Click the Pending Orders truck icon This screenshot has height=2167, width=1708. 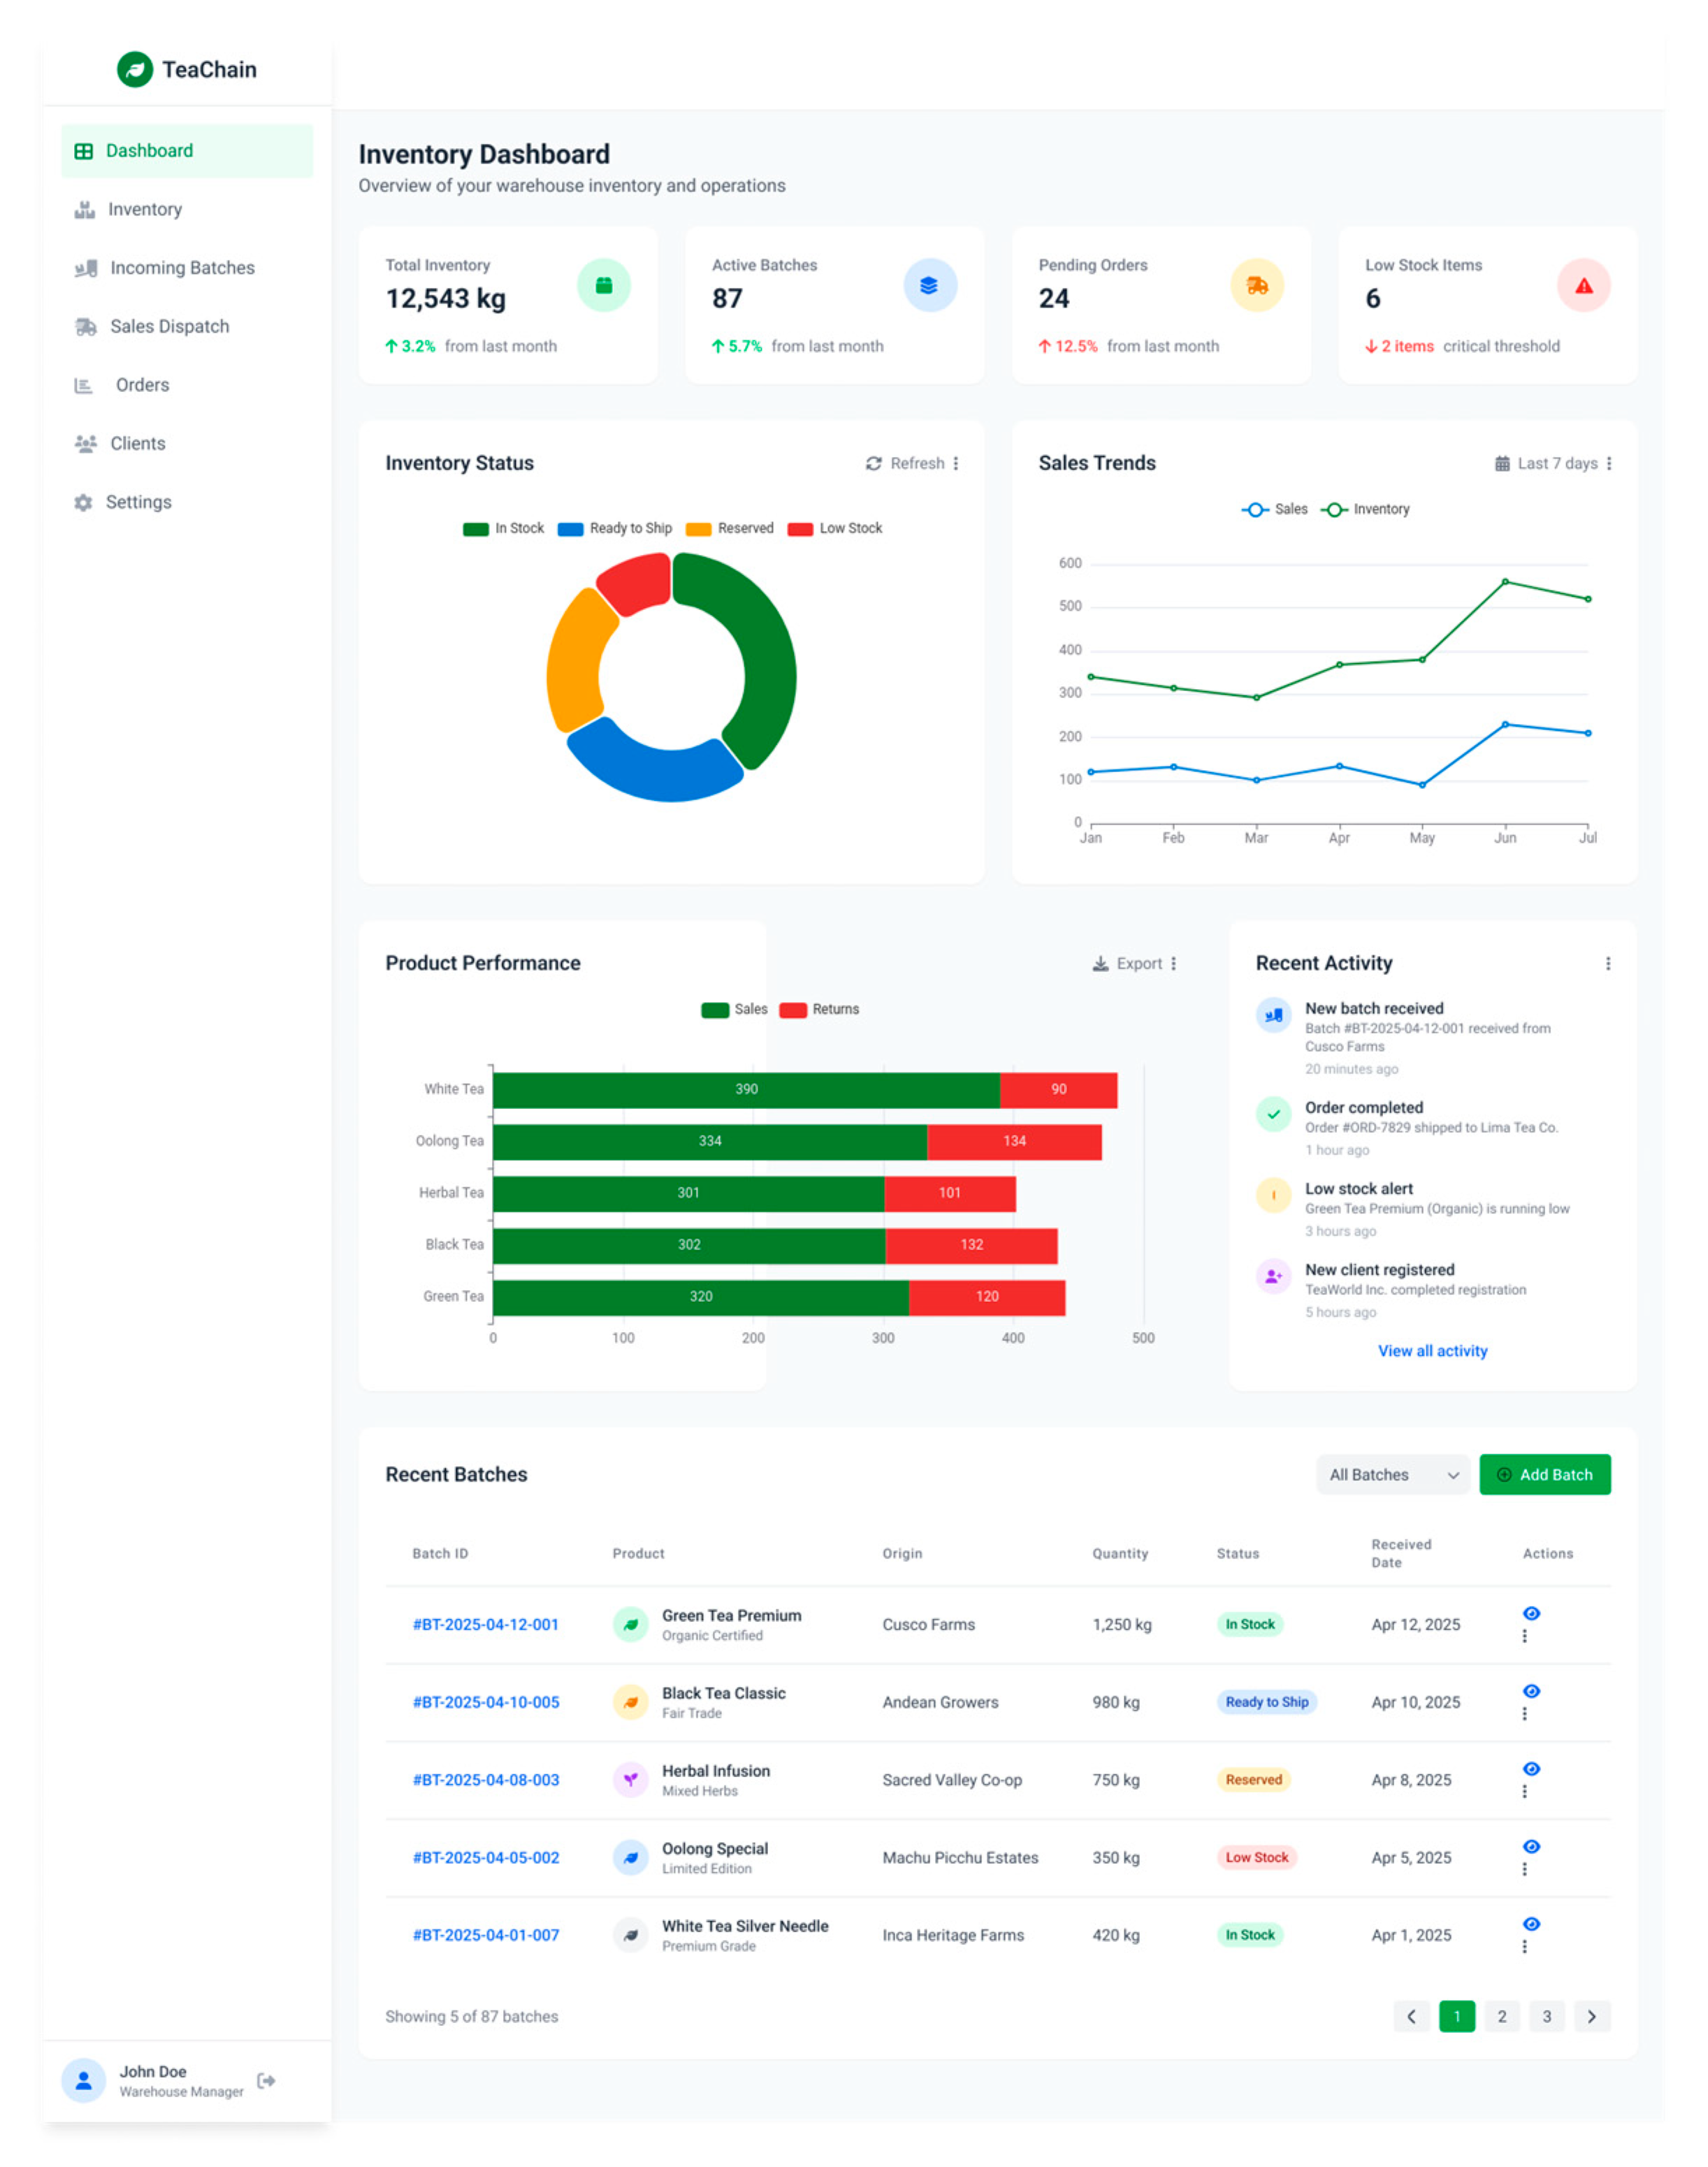tap(1257, 286)
